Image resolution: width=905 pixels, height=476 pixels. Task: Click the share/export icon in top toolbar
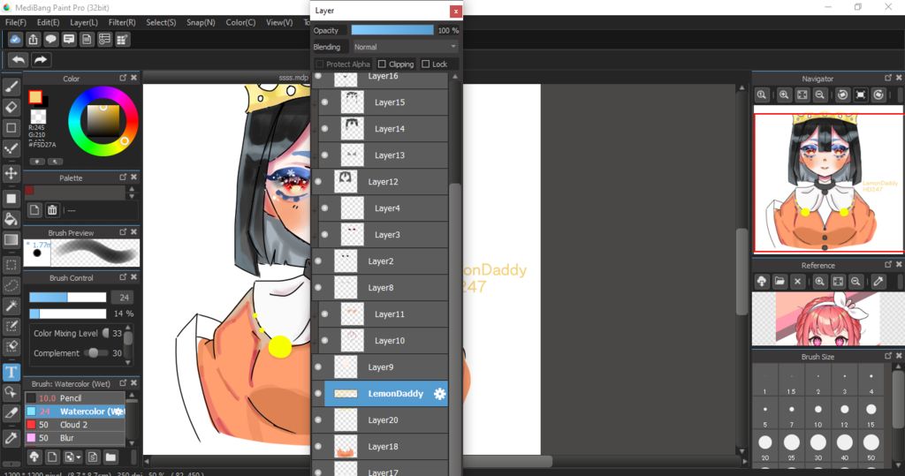(x=33, y=39)
